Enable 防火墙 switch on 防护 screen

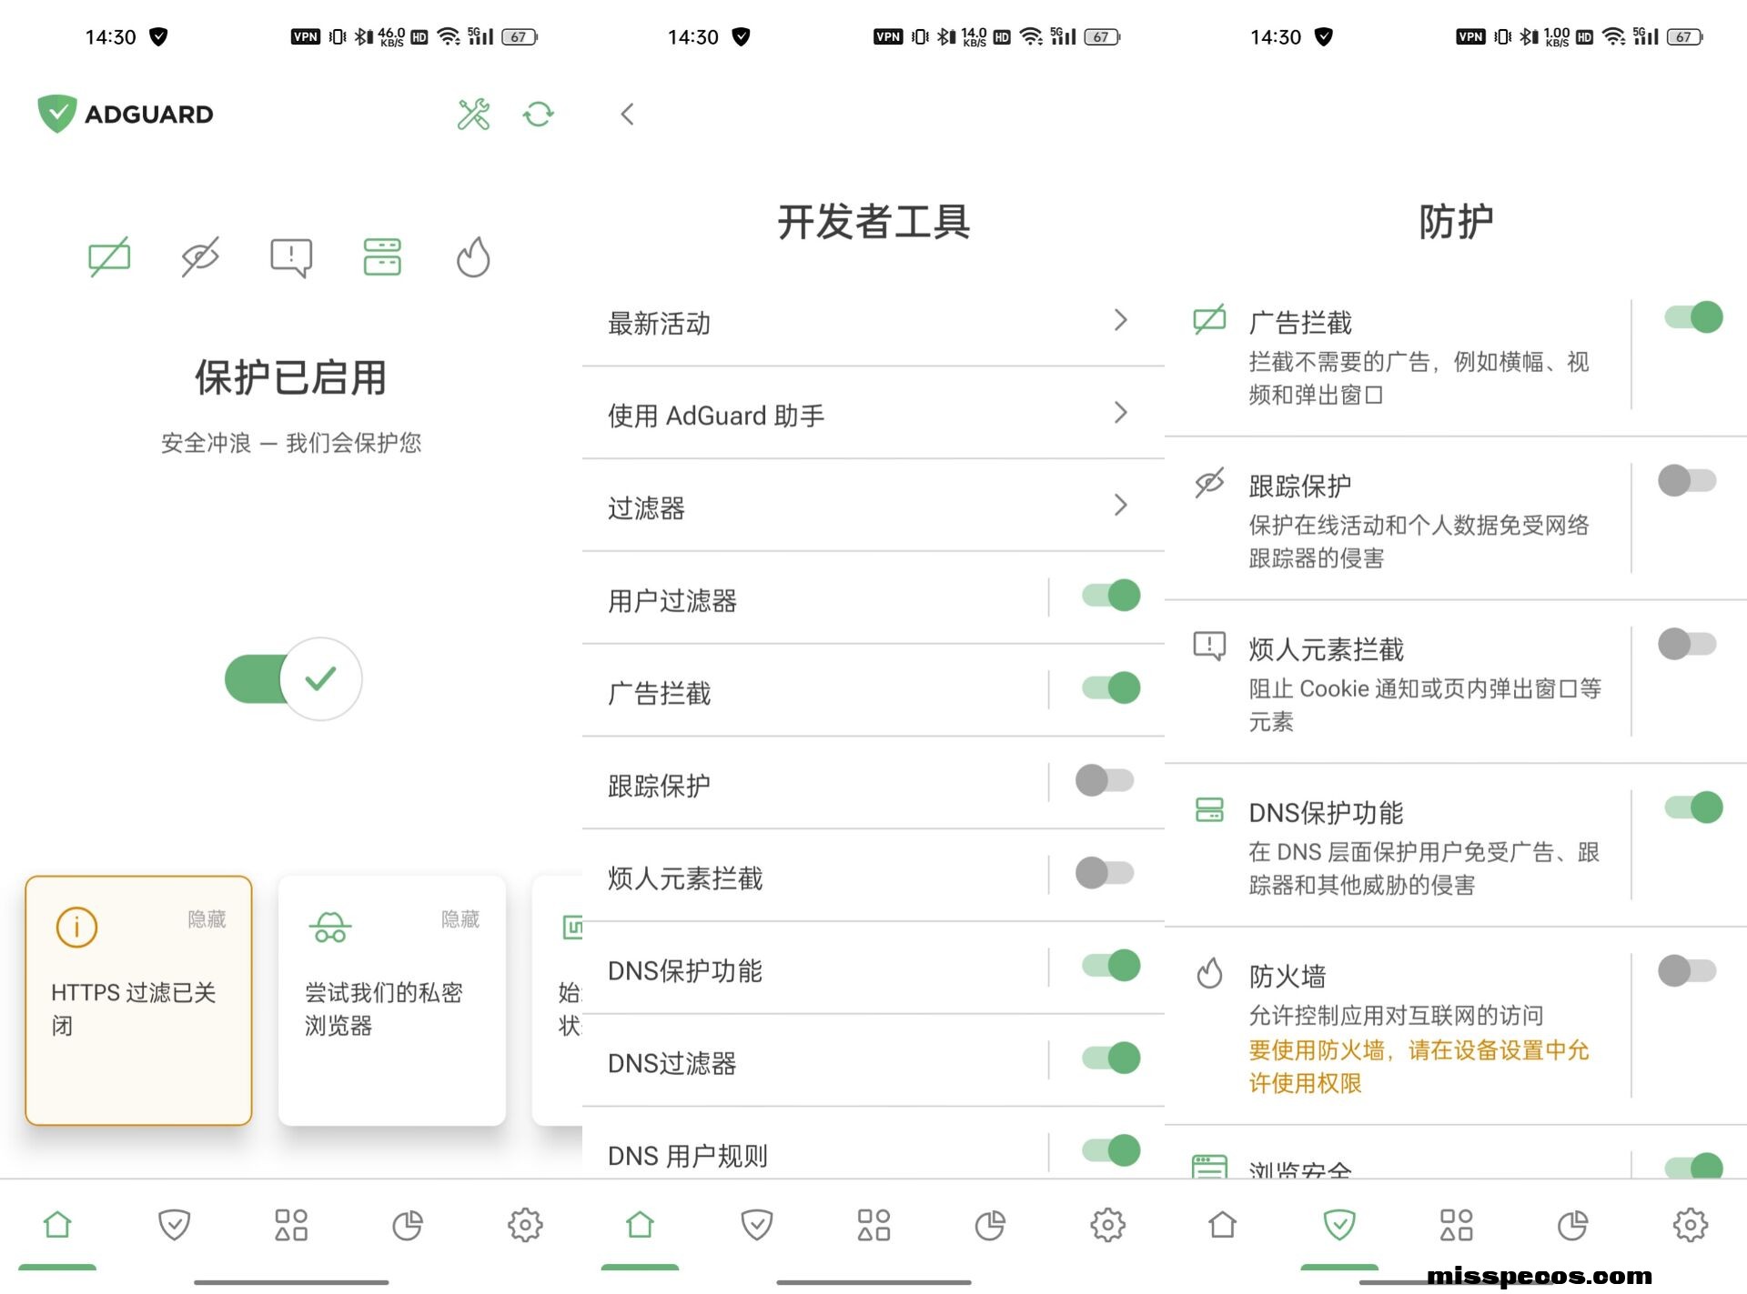pos(1687,971)
